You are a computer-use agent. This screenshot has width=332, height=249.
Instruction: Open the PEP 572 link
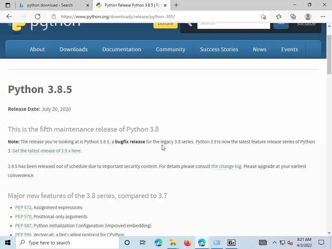coord(23,207)
